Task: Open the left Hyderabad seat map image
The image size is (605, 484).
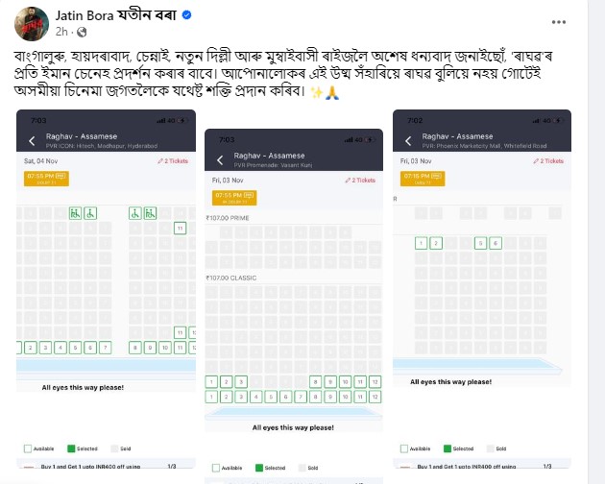Action: tap(106, 289)
